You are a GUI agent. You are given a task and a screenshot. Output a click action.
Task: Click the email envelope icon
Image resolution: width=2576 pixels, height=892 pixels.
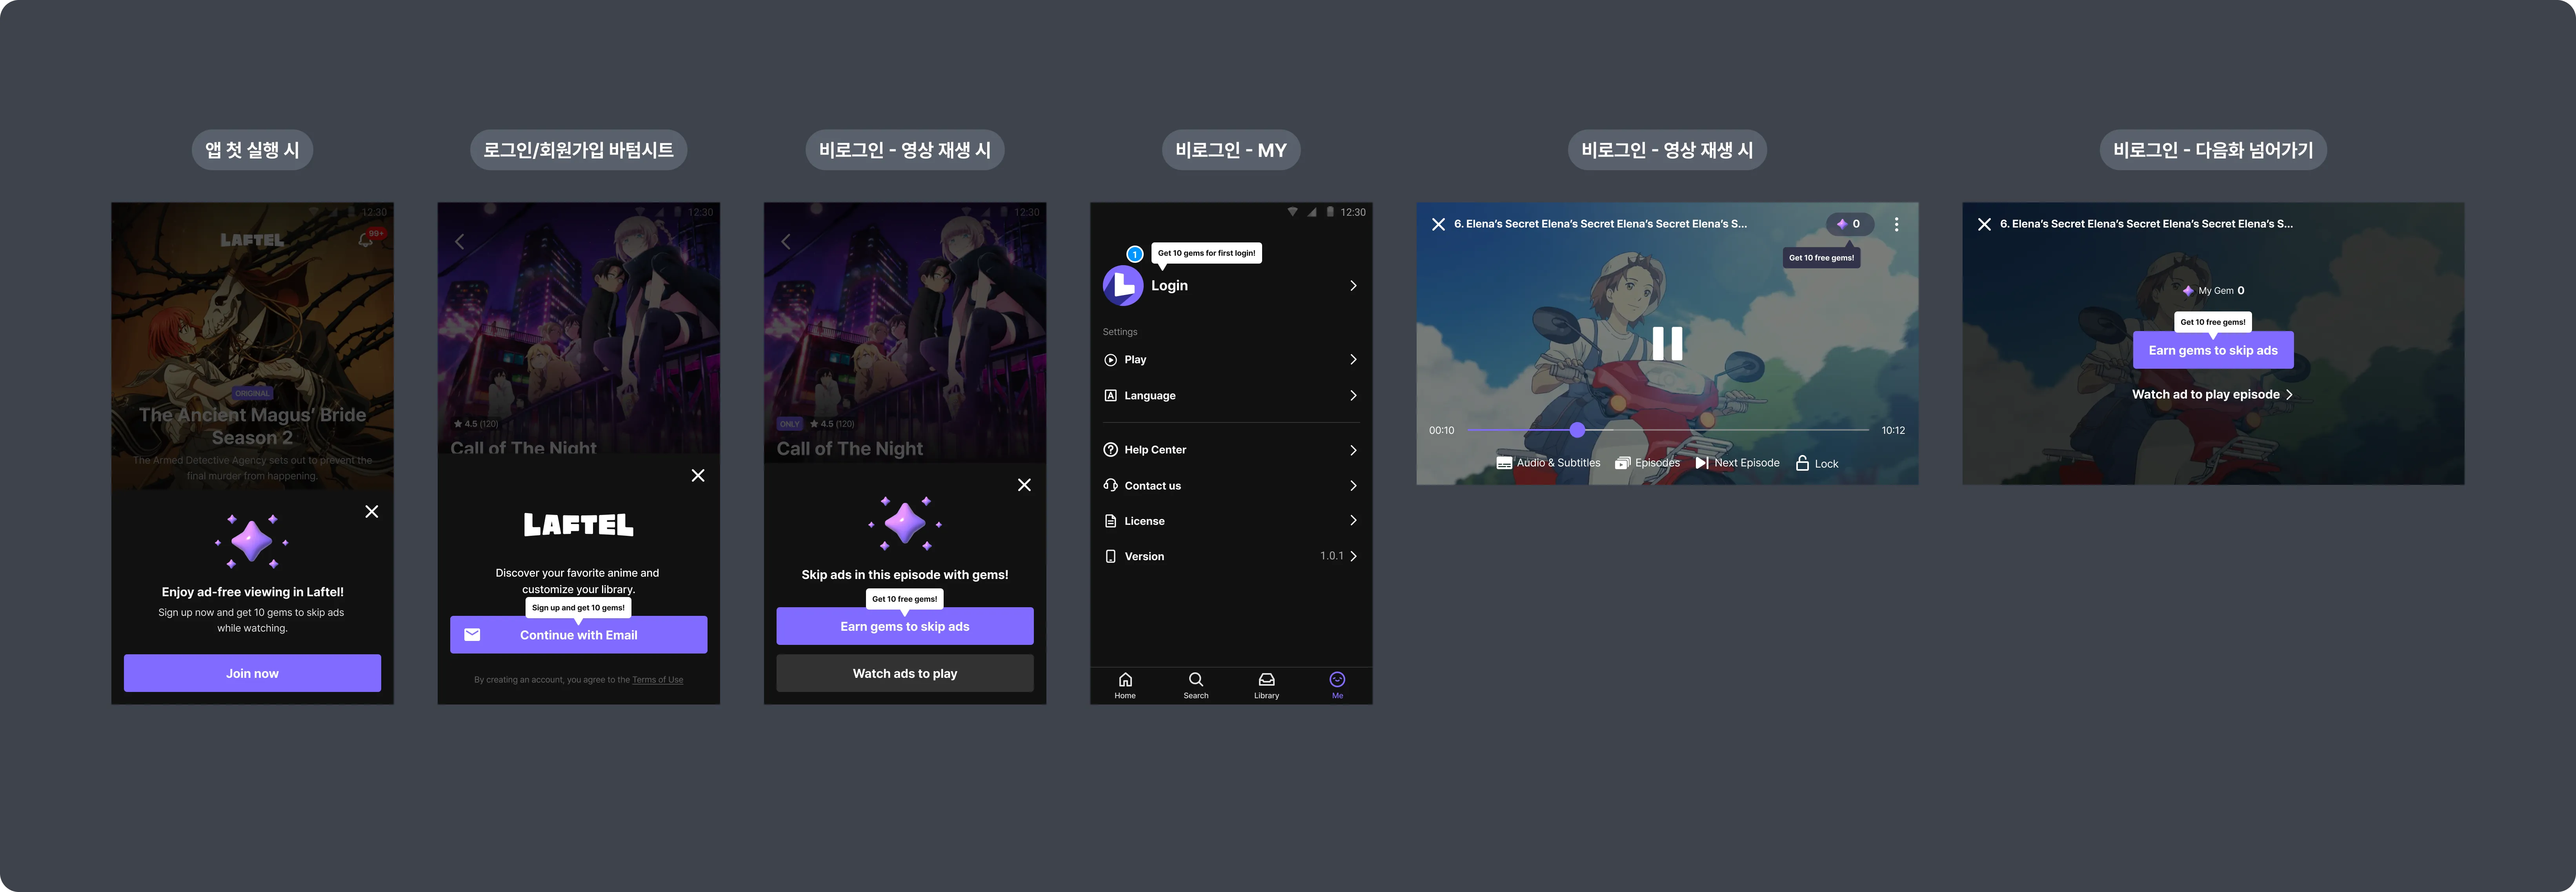point(472,635)
